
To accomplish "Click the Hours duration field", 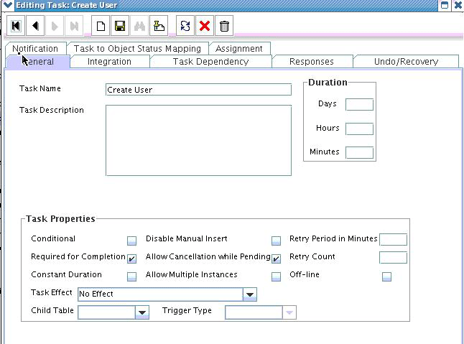I will point(359,129).
